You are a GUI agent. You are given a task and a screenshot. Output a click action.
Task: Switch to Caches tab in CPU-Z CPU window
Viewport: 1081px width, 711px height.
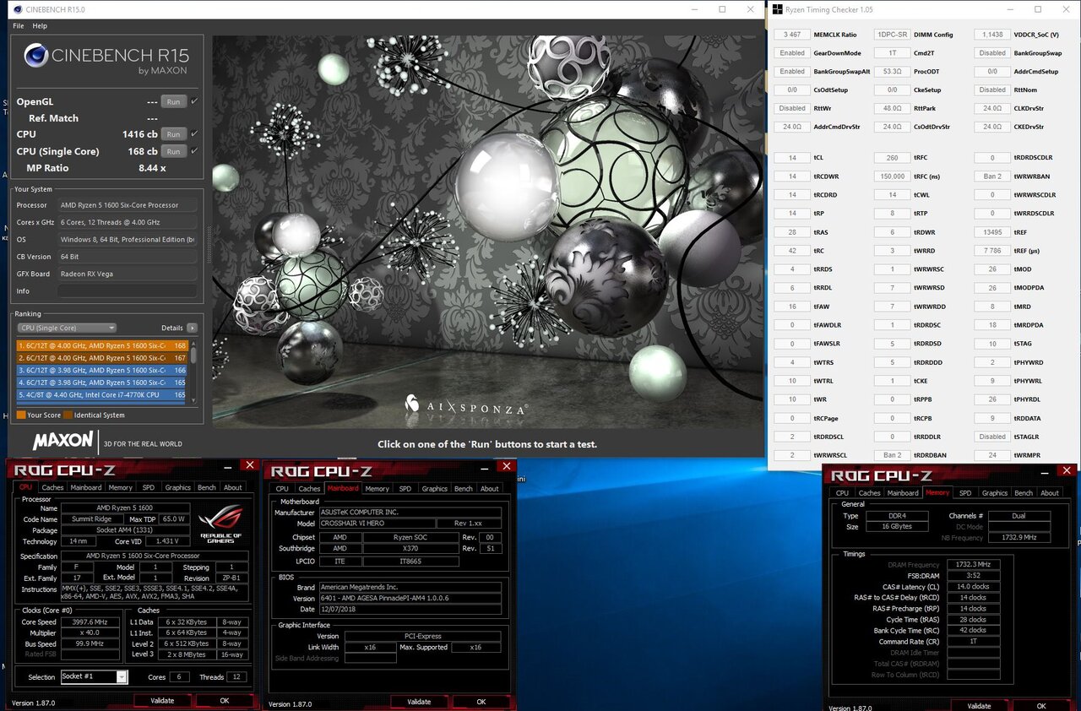(x=52, y=487)
